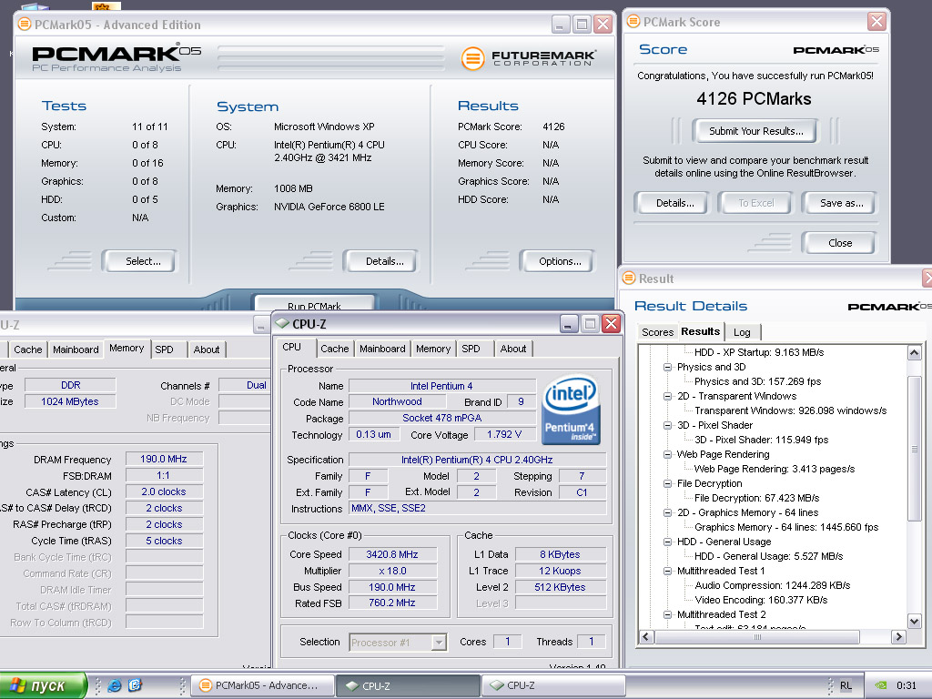The image size is (932, 699).
Task: Collapse the Multithreaded Test 2 node
Action: coord(667,614)
